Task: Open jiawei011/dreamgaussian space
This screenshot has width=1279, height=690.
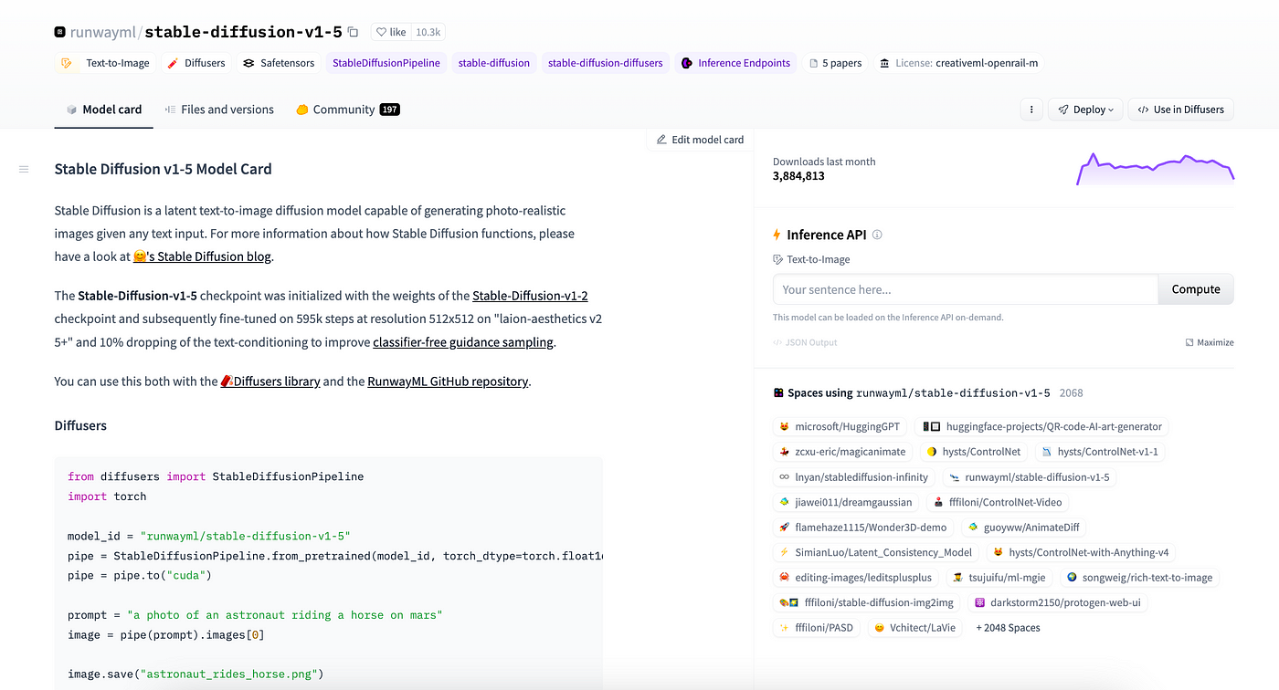Action: pyautogui.click(x=845, y=502)
